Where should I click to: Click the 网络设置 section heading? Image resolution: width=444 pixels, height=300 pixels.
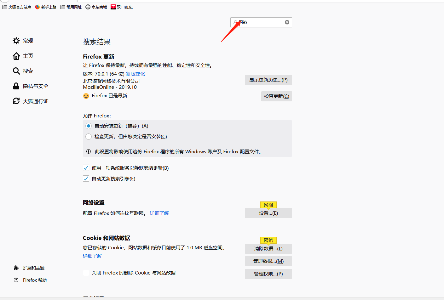[94, 203]
